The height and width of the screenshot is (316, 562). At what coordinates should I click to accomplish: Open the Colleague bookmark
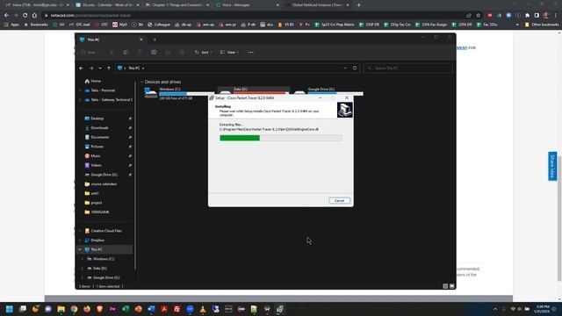pyautogui.click(x=159, y=25)
